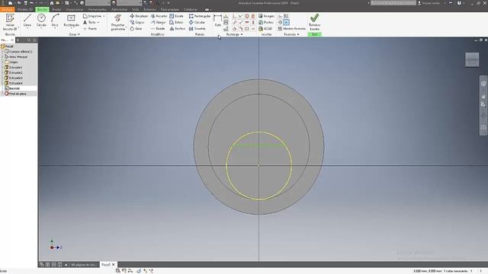Select Extrusión4 in browser tree
Viewport: 488px width, 274px height.
coord(14,83)
